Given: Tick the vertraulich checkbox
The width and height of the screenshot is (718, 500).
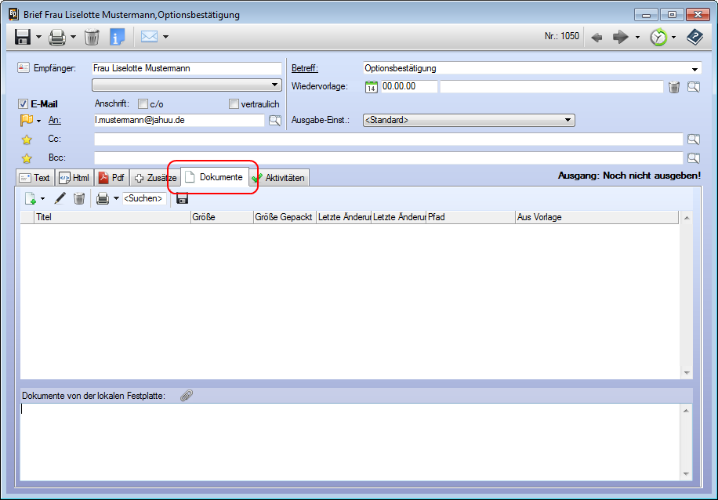Looking at the screenshot, I should point(234,104).
